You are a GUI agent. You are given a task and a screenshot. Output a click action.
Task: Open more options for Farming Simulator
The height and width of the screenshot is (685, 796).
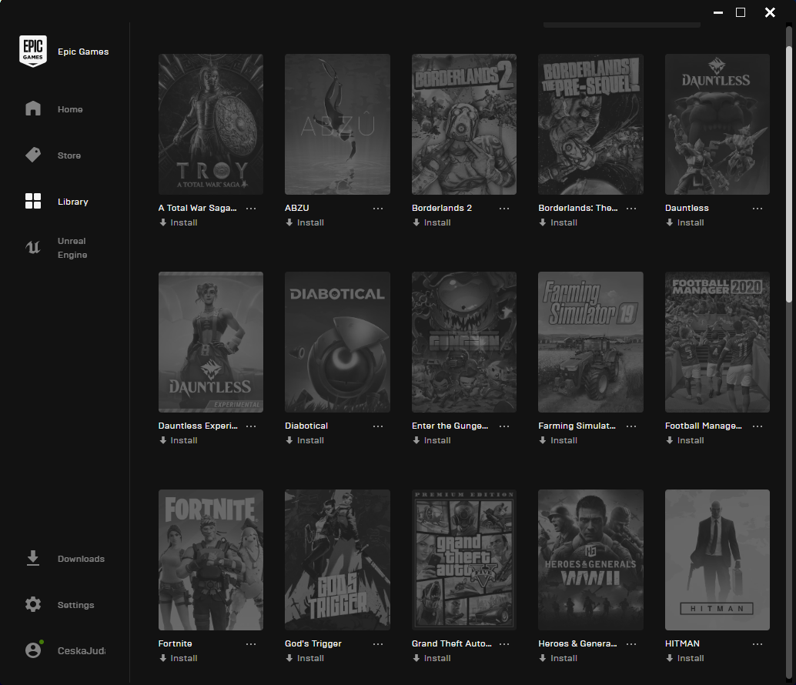pyautogui.click(x=631, y=426)
